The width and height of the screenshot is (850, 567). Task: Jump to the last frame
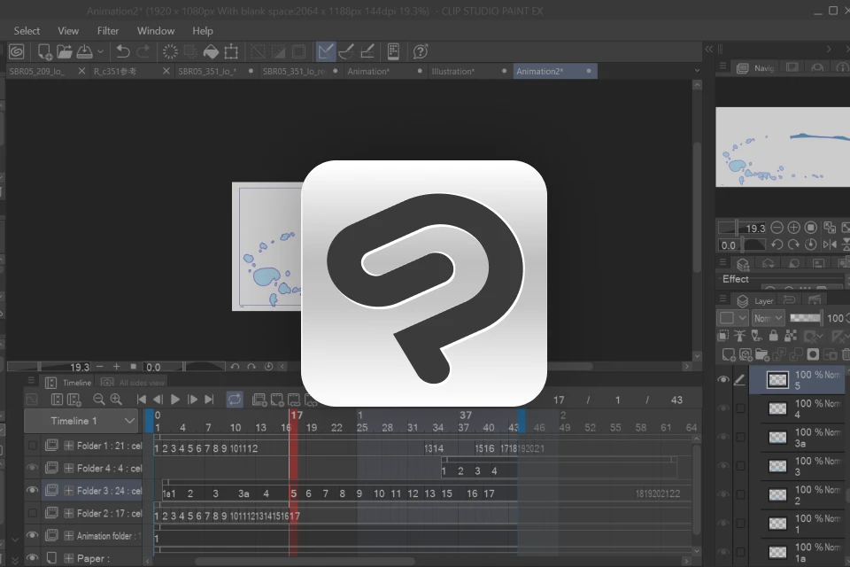click(x=209, y=400)
